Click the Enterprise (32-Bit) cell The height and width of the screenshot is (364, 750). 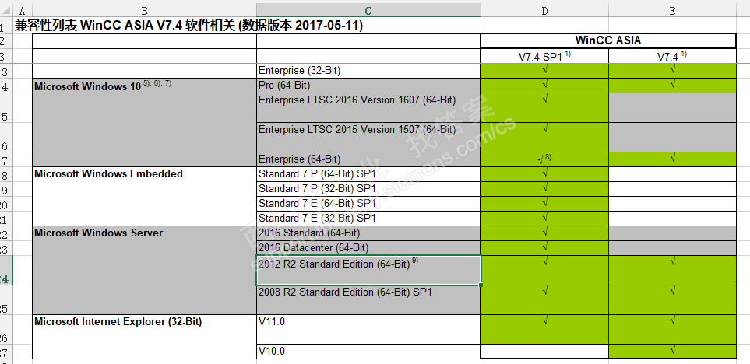(368, 71)
